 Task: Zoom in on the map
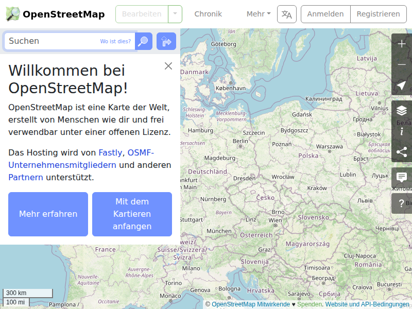(402, 44)
